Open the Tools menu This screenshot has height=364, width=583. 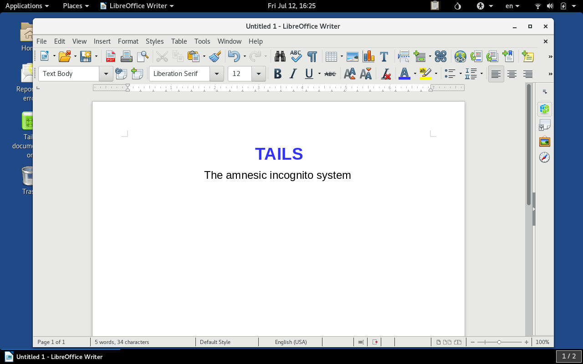click(x=202, y=41)
